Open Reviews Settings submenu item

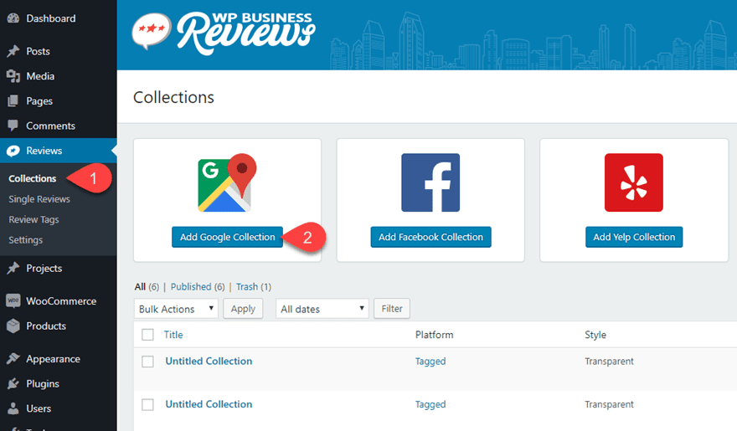(25, 240)
